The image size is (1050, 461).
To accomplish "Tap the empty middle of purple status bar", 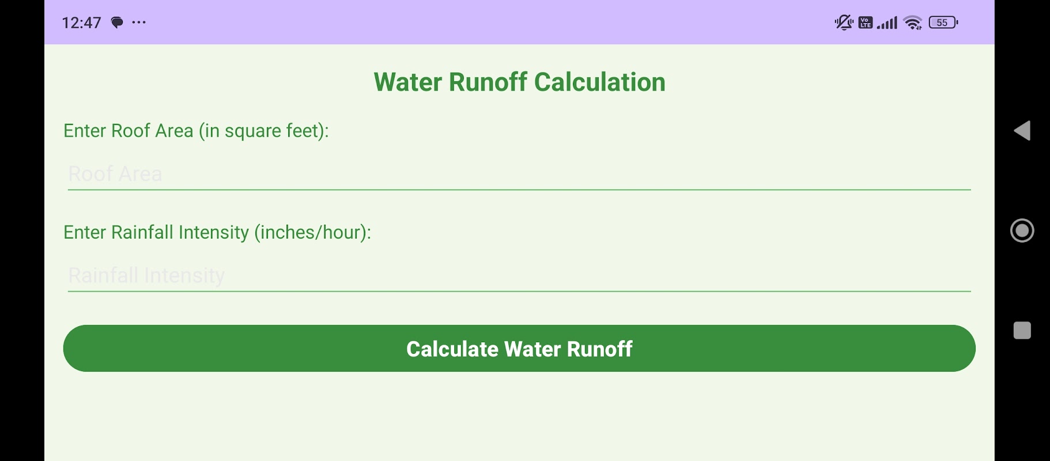I will pyautogui.click(x=490, y=22).
